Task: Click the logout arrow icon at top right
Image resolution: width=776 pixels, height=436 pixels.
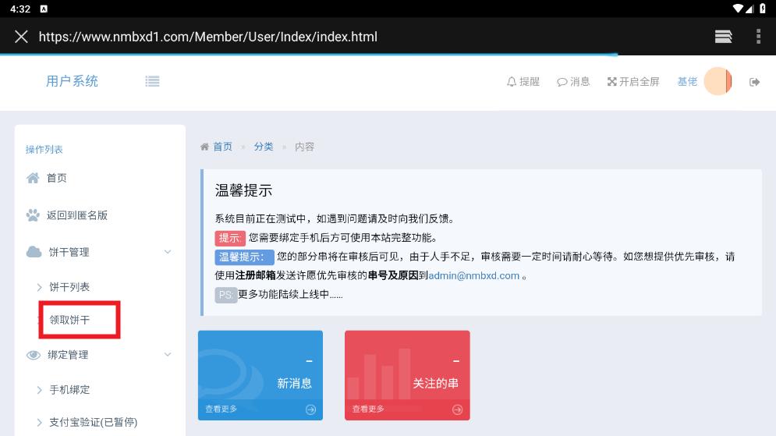Action: (754, 82)
